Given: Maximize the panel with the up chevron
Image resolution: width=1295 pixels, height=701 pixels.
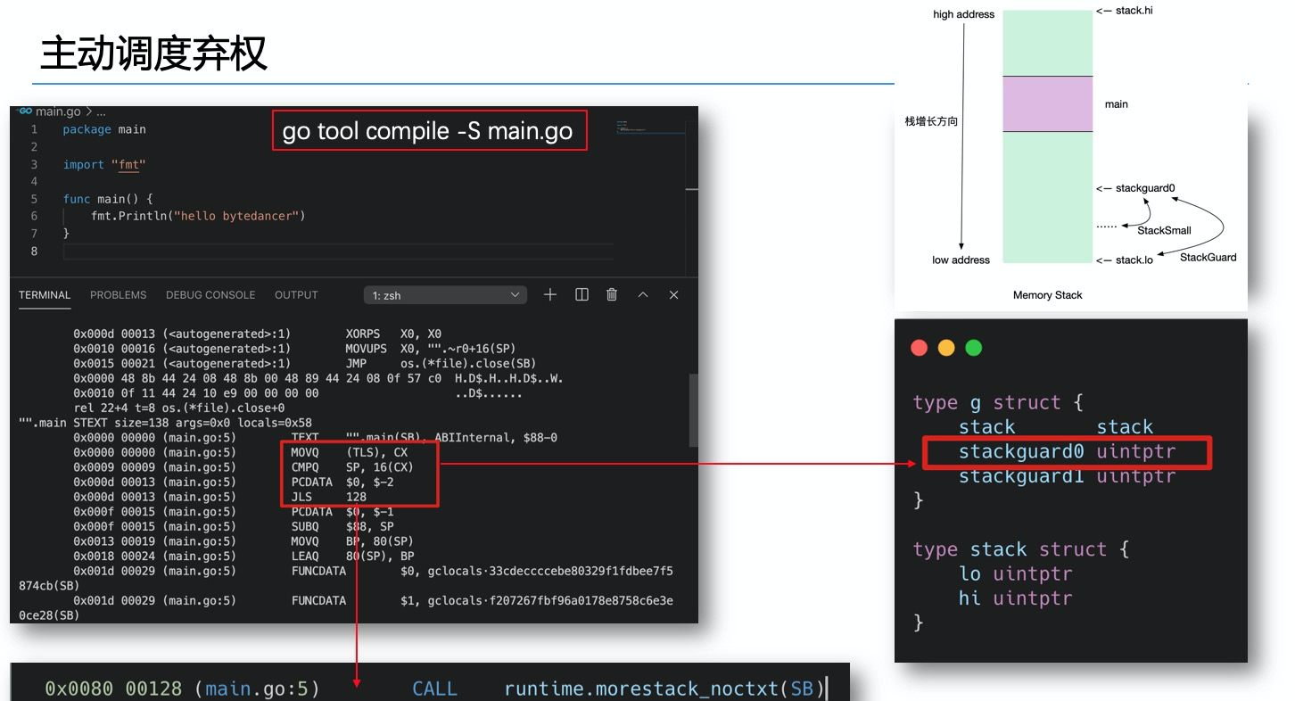Looking at the screenshot, I should 643,294.
